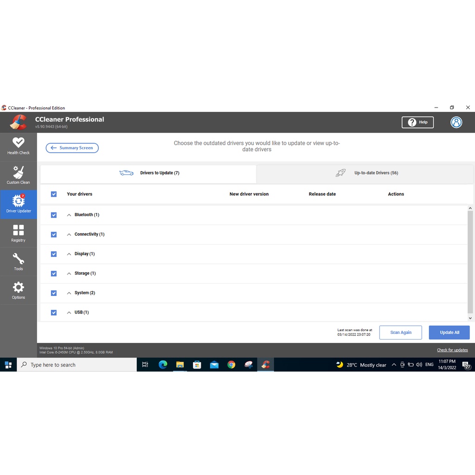Open the Mail app from the taskbar
Screen dimensions: 475x475
(214, 365)
